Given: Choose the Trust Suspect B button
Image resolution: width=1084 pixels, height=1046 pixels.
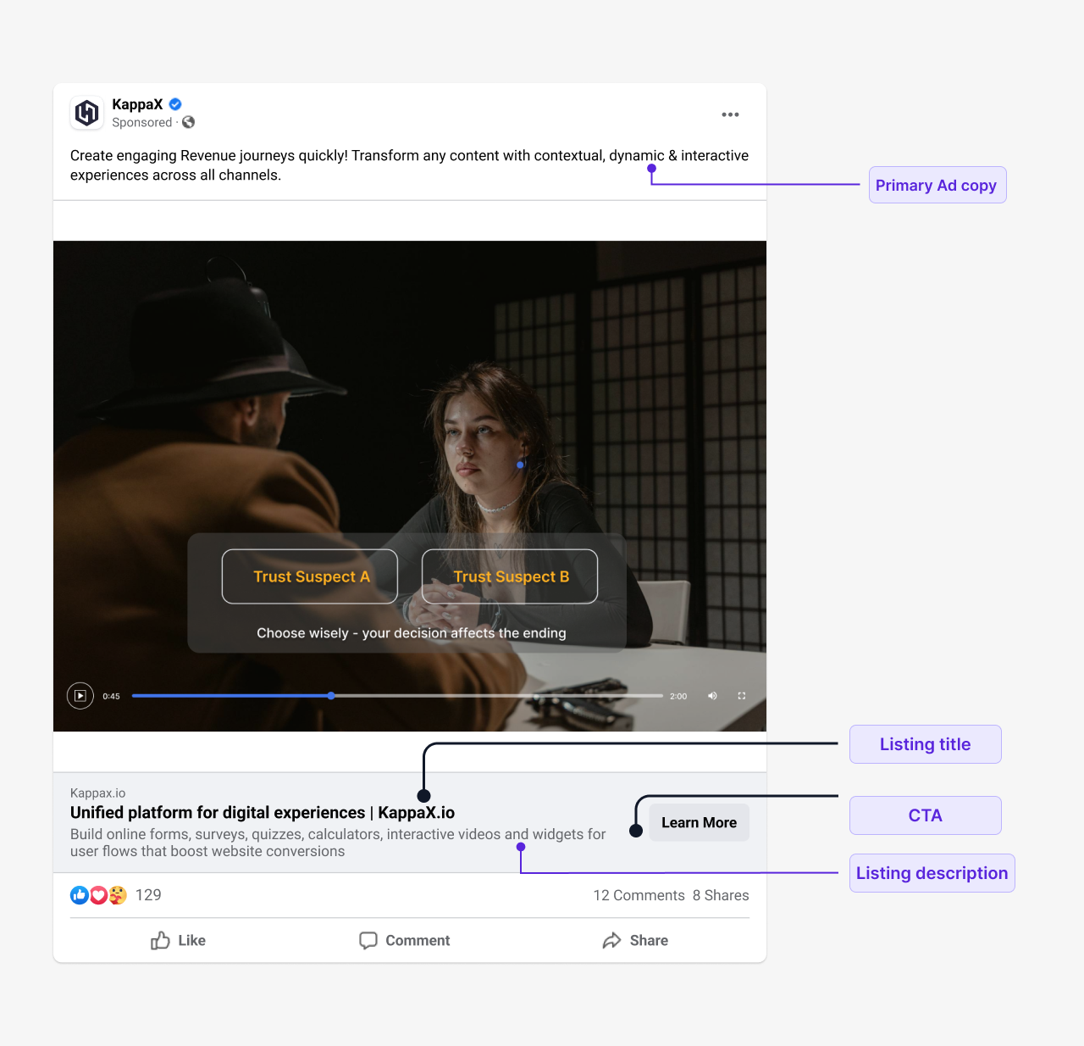Looking at the screenshot, I should (x=510, y=576).
